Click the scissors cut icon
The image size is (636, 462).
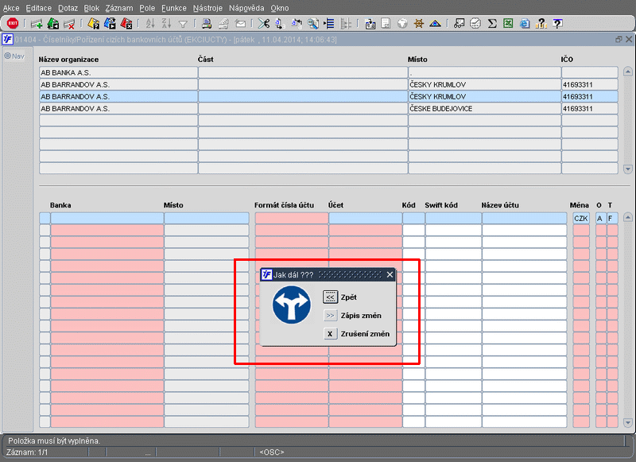[x=264, y=24]
